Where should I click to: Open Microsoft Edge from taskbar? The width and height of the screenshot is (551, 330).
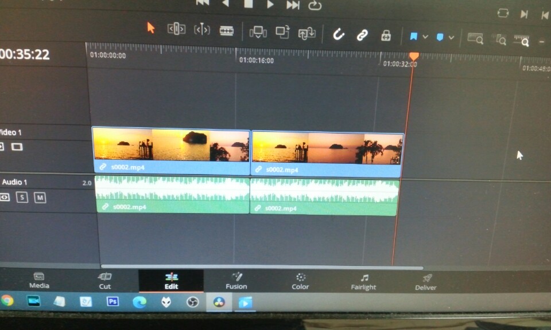click(x=139, y=302)
